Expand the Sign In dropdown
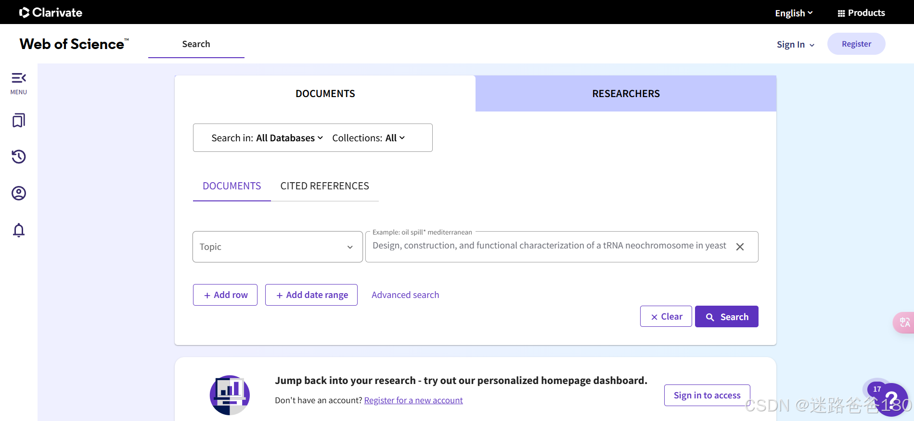The height and width of the screenshot is (421, 914). [x=796, y=44]
